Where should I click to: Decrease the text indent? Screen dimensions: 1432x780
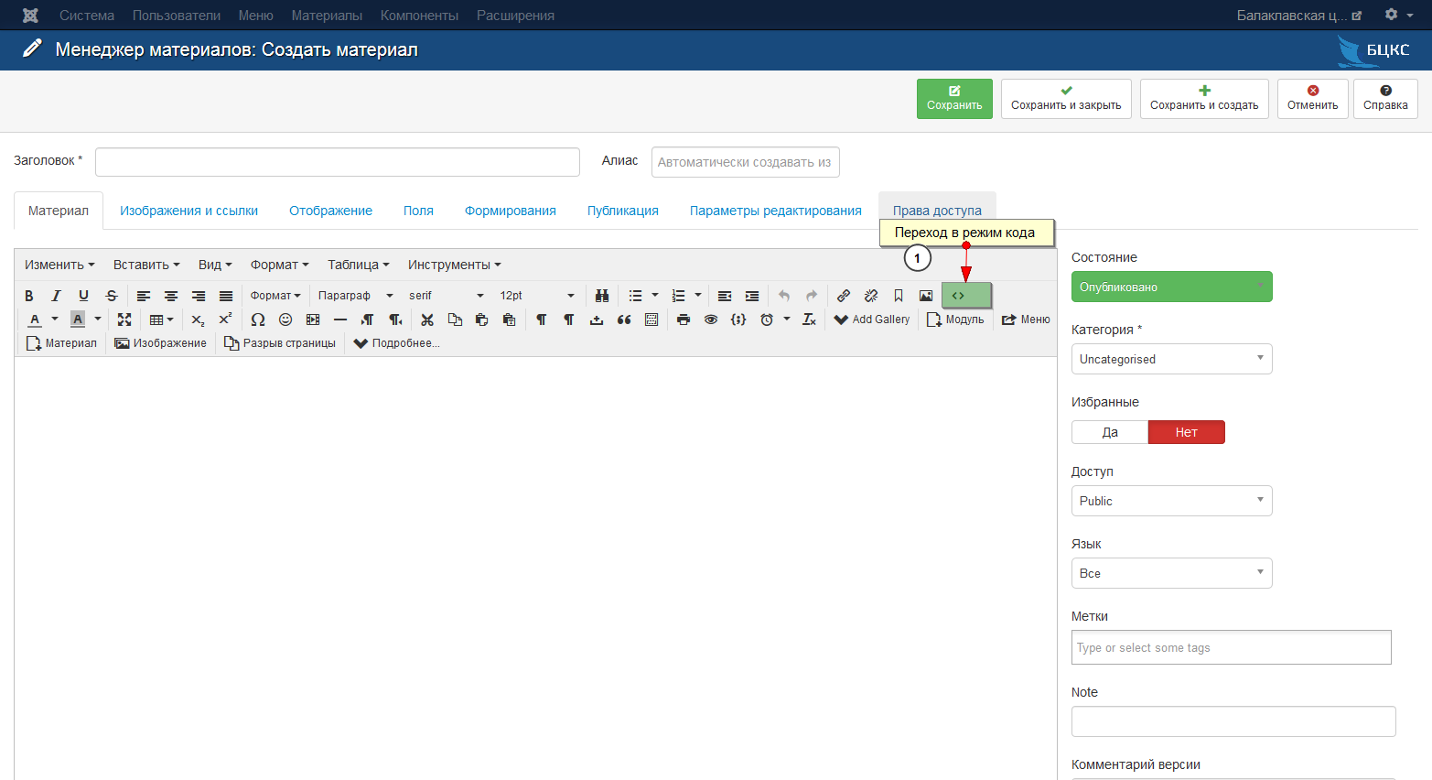(725, 296)
